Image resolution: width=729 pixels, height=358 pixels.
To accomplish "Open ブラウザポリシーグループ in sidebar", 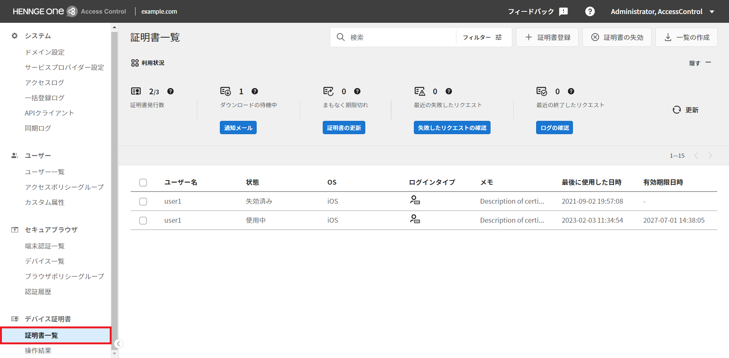I will tap(64, 276).
